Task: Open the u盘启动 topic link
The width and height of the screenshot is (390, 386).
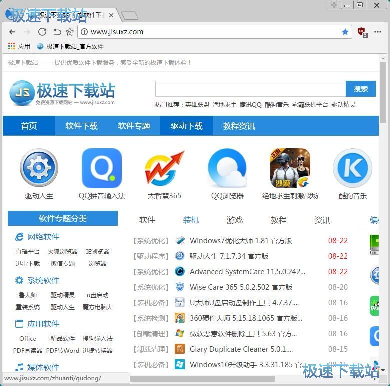Action: point(97,295)
